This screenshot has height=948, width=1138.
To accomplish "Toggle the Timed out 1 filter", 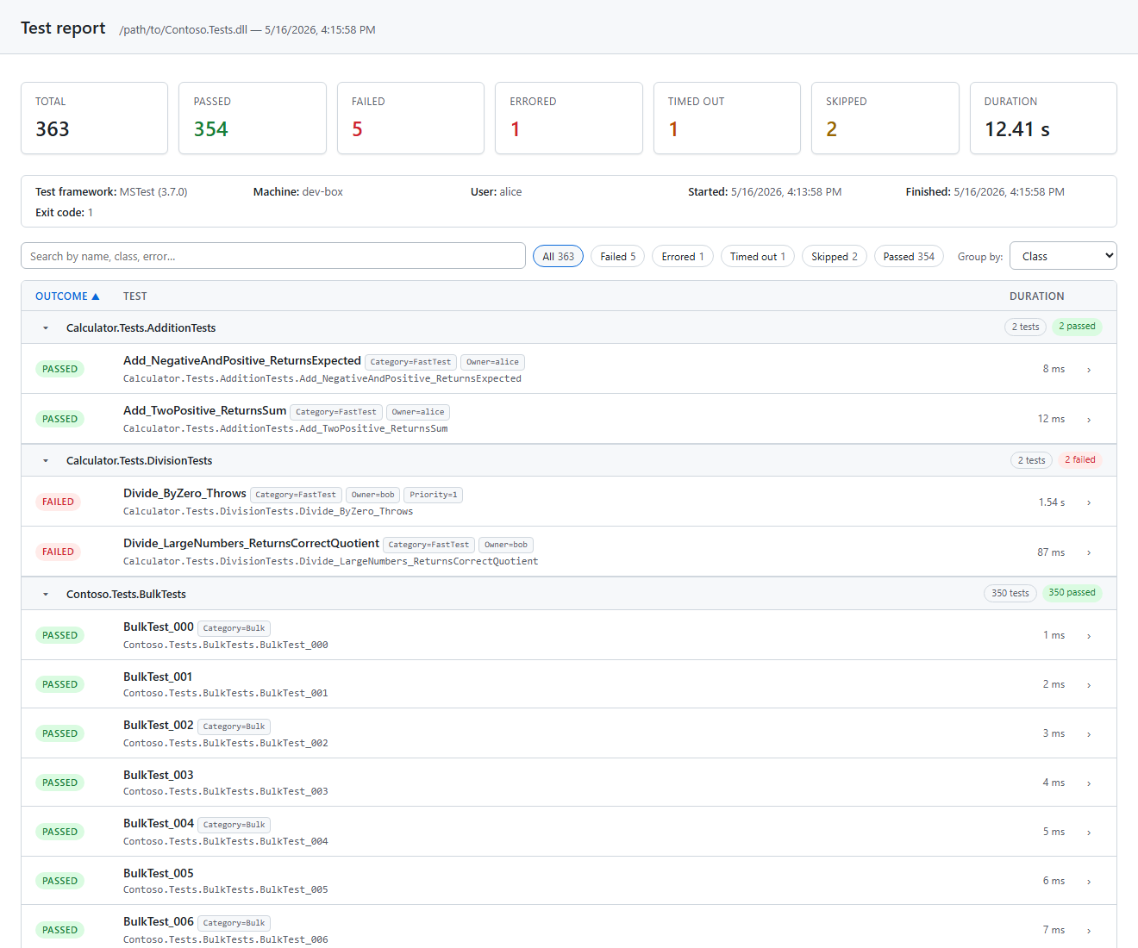I will [x=758, y=256].
